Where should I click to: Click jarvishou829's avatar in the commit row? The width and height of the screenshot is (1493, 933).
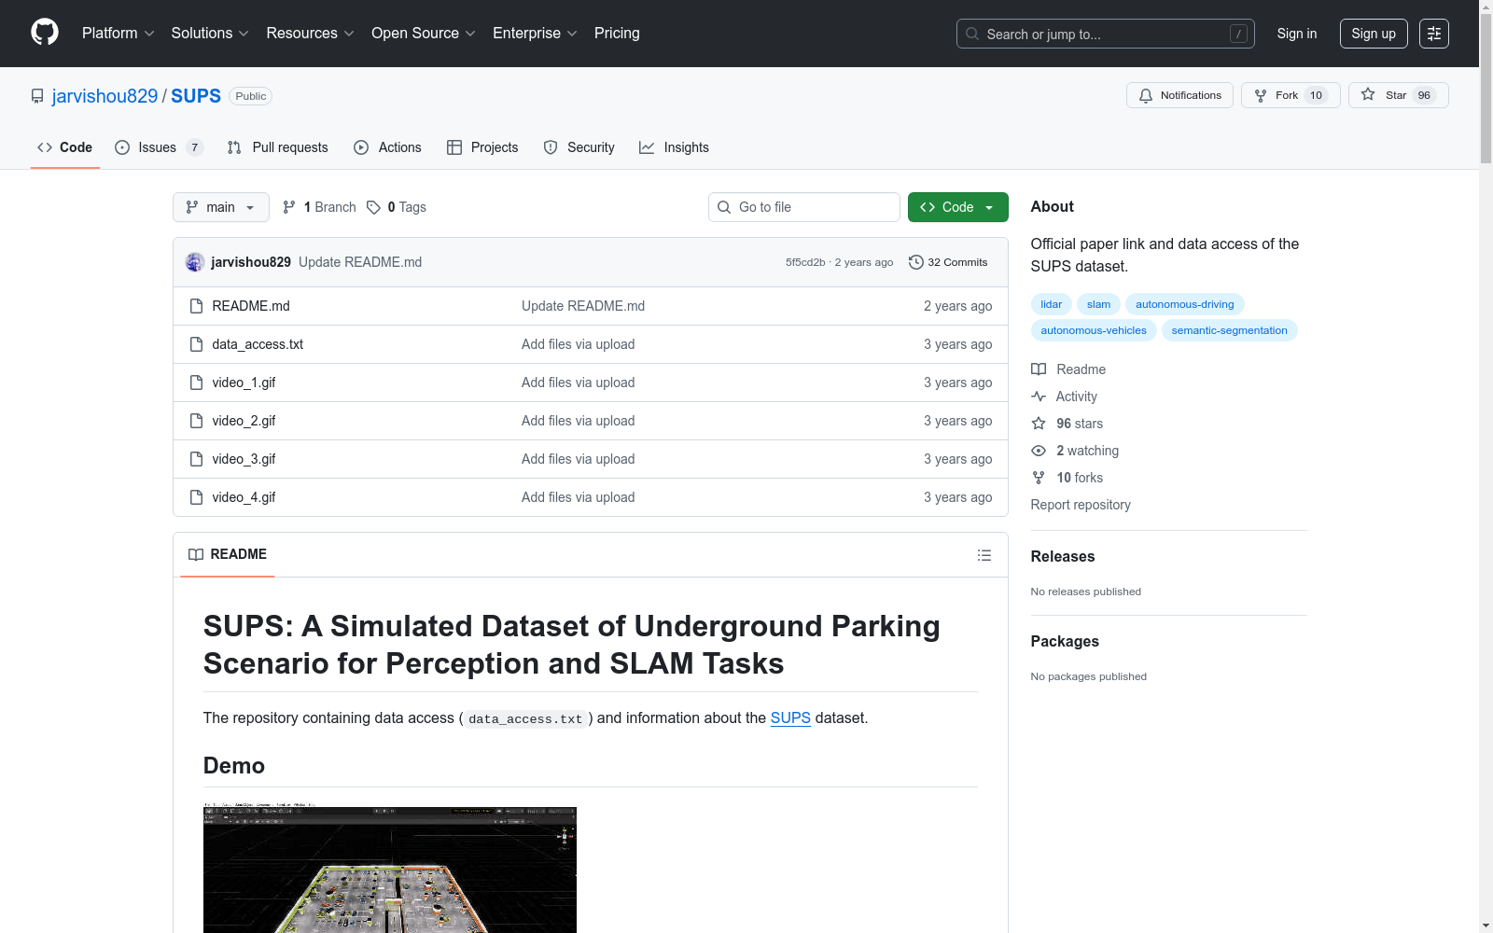point(195,262)
